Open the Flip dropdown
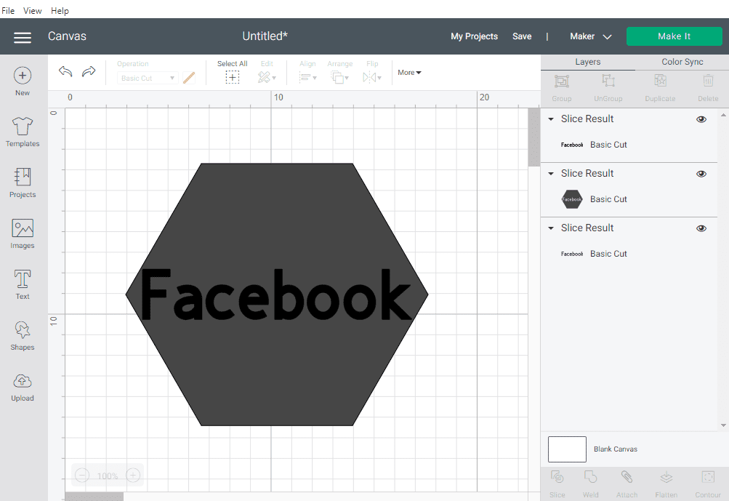The height and width of the screenshot is (501, 729). pyautogui.click(x=372, y=77)
